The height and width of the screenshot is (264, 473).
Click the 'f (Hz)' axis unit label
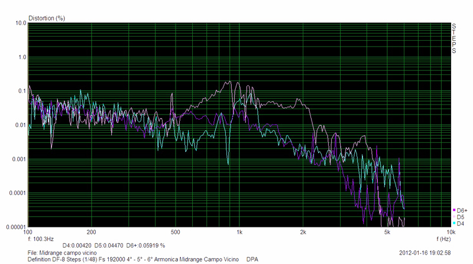[443, 239]
